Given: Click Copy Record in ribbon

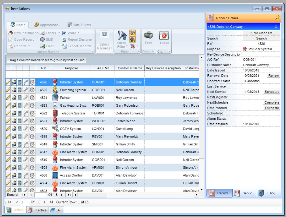Looking at the screenshot, I should [22, 40].
